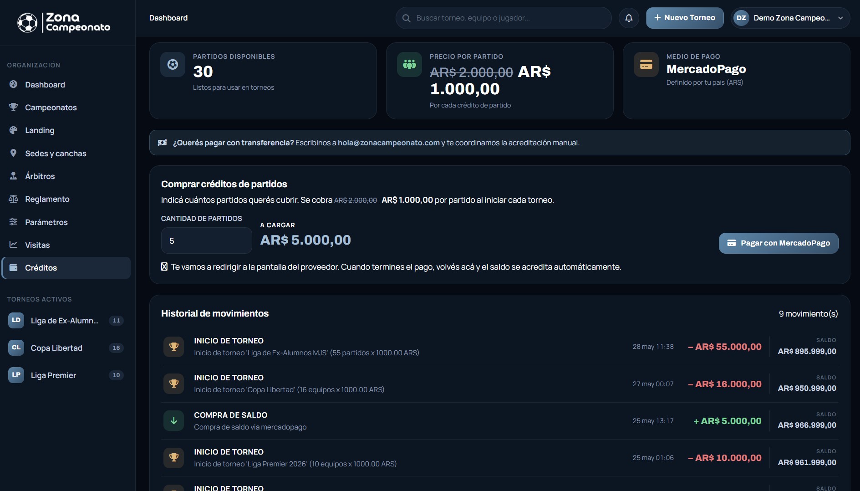Click the Parámetros sliders icon
This screenshot has height=491, width=860.
[14, 222]
